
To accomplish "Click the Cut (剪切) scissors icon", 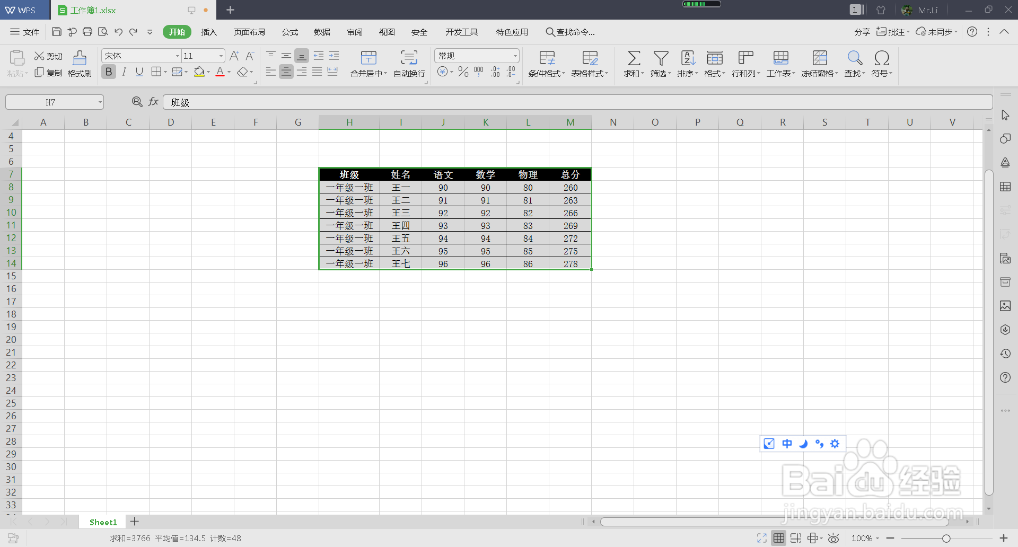I will click(39, 56).
